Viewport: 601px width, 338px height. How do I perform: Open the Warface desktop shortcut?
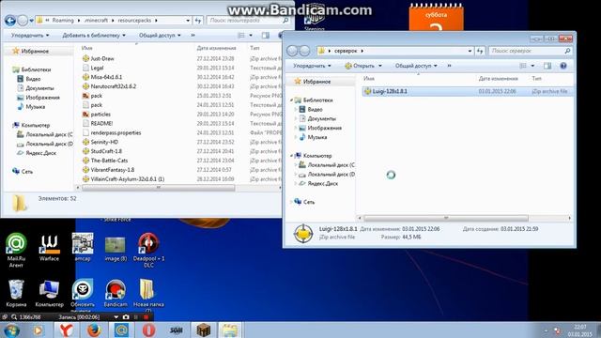click(50, 248)
